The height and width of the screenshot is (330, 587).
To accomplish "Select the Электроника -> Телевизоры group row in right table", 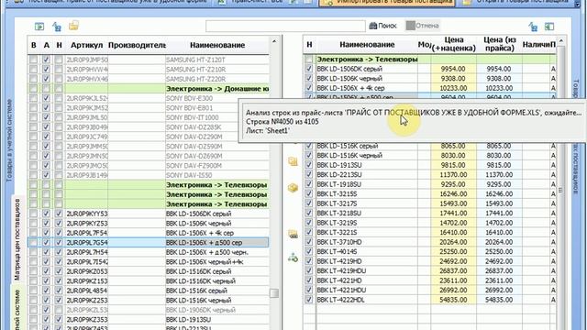I will [x=429, y=59].
